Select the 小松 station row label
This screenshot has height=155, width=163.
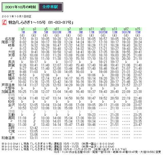click(12, 98)
